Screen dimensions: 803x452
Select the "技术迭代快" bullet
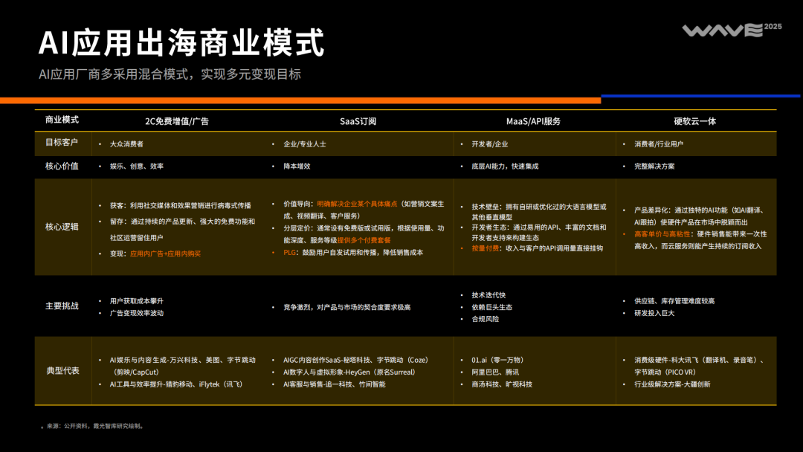(x=488, y=295)
